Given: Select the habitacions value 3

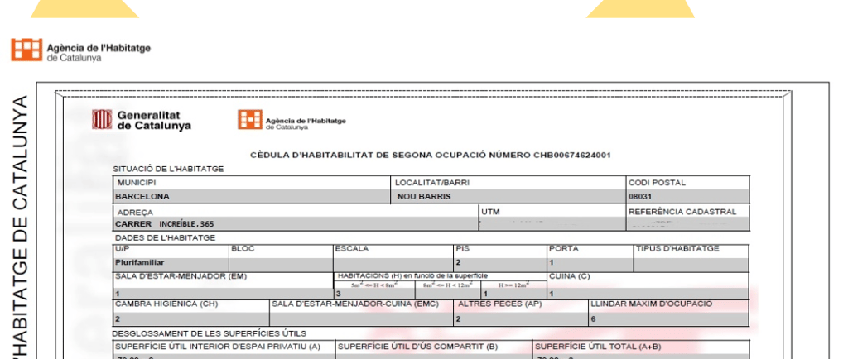Looking at the screenshot, I should point(339,294).
